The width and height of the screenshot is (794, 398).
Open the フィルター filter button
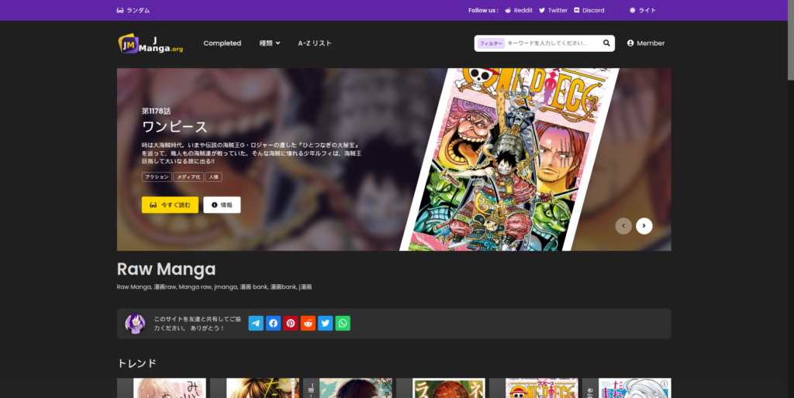click(491, 43)
